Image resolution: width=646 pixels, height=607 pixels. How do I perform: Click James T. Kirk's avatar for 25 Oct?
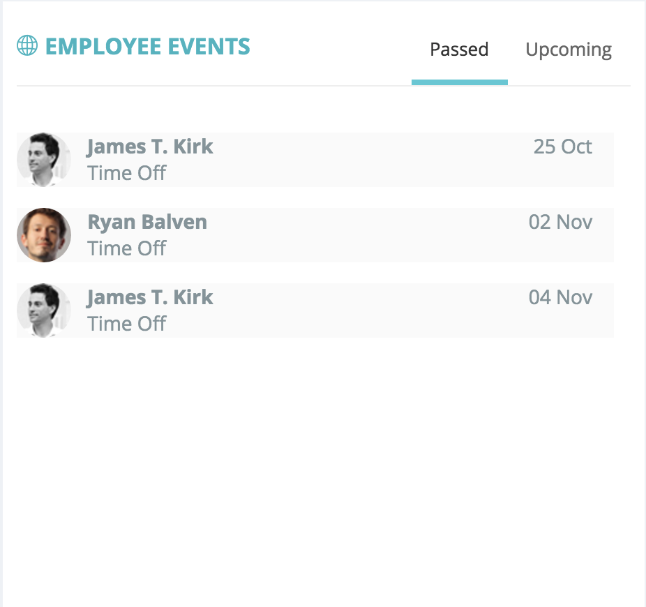tap(43, 160)
